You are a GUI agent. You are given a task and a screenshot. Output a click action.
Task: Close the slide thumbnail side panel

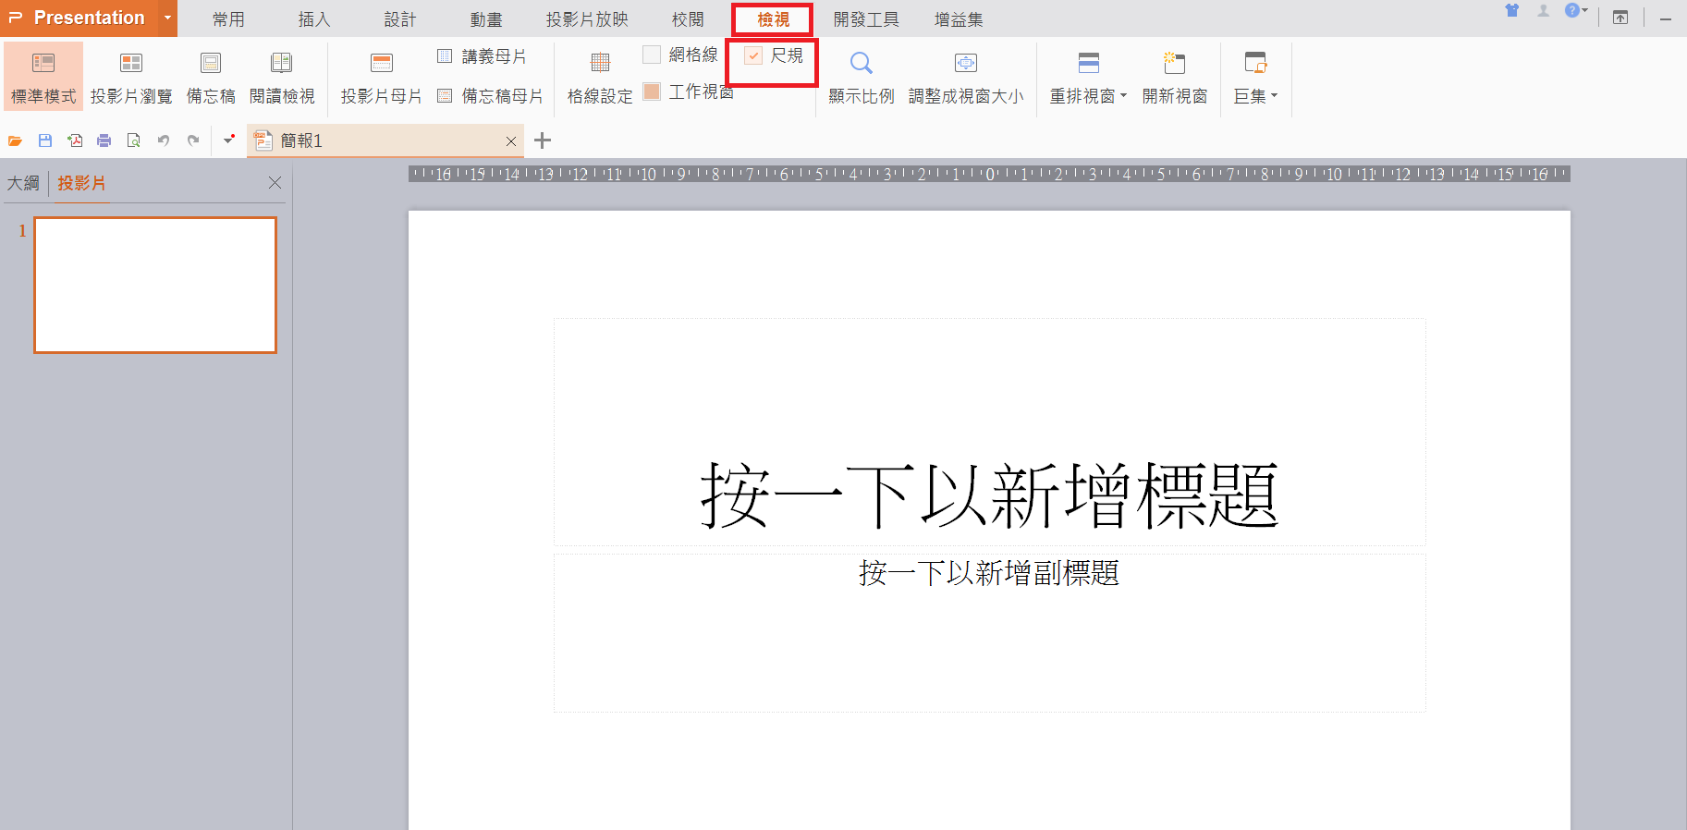(x=275, y=183)
